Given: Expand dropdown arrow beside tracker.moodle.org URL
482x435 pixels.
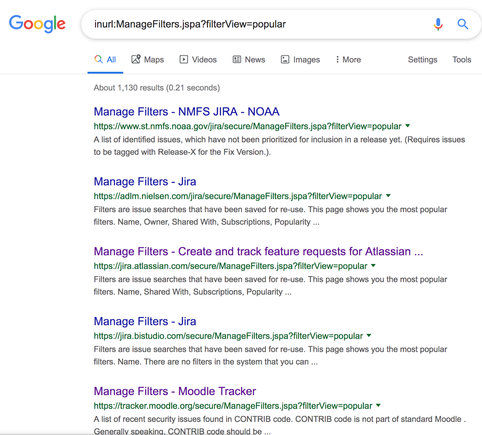Looking at the screenshot, I should [x=378, y=405].
